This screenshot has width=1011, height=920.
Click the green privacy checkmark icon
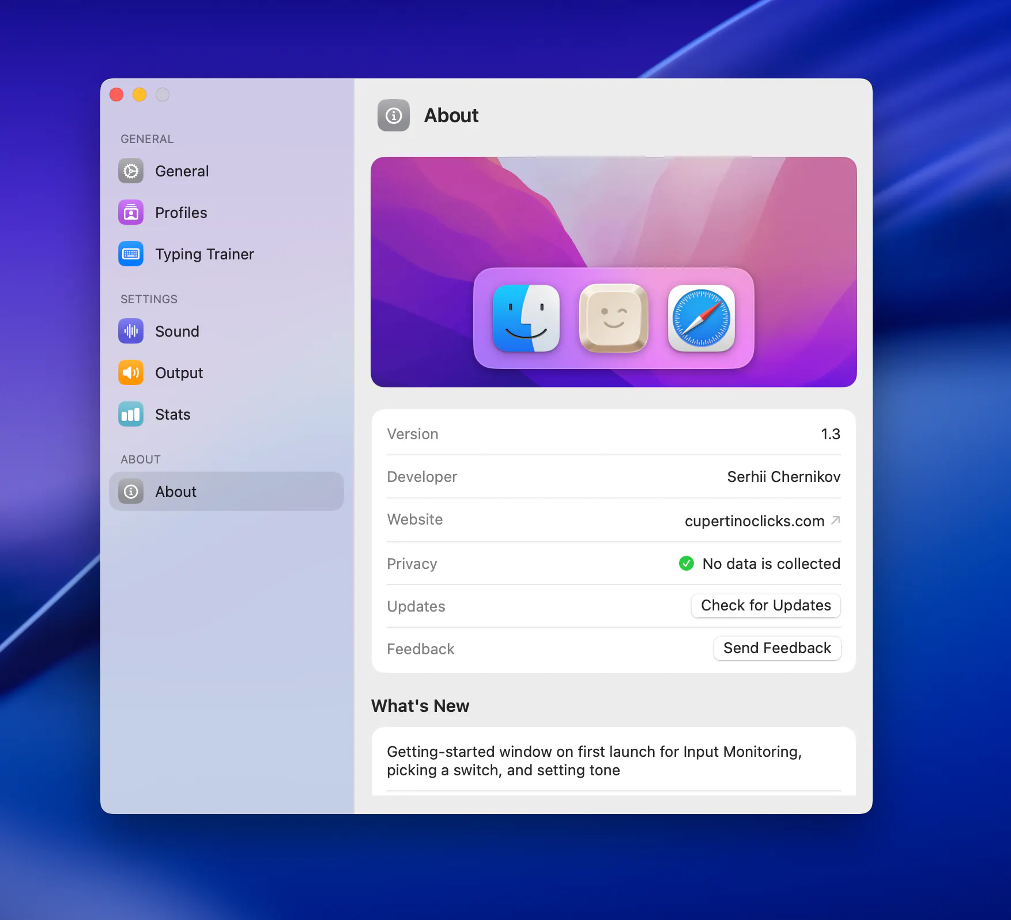(686, 563)
